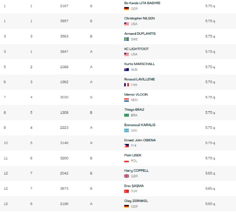This screenshot has height=215, width=236.
Task: Click the GER country code for Oleg ZERNIKEL
Action: pos(134,206)
